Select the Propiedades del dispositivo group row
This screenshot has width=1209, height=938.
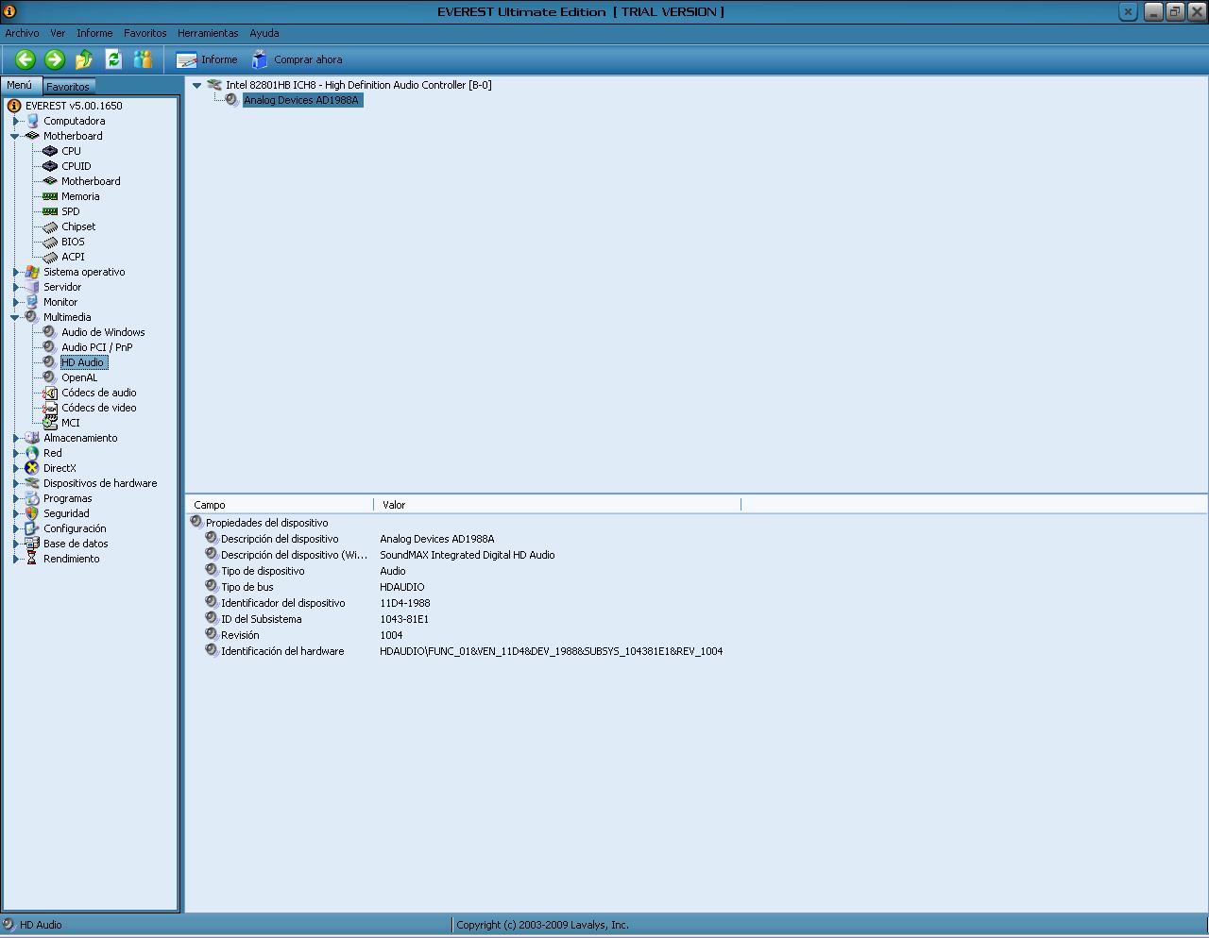click(267, 523)
